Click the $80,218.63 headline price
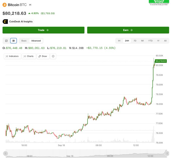 coord(14,13)
